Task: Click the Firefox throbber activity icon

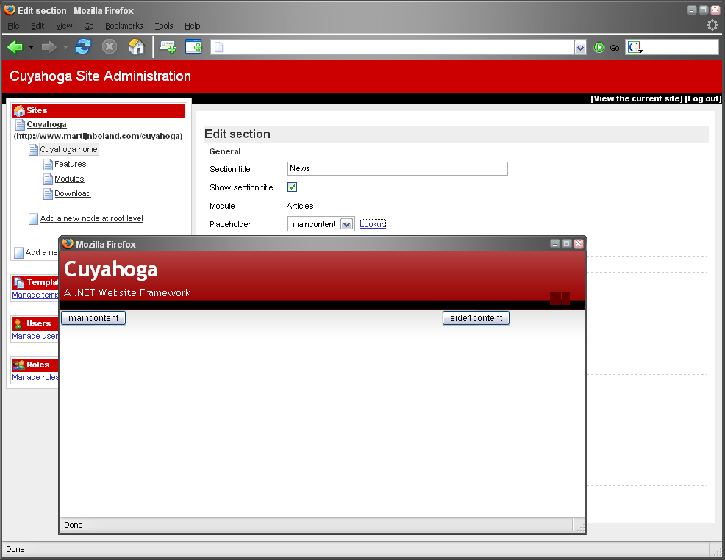Action: (712, 26)
